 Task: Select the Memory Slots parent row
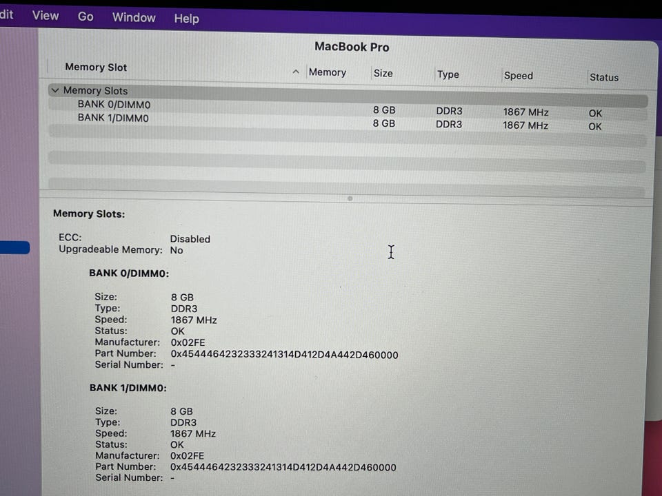(x=348, y=94)
